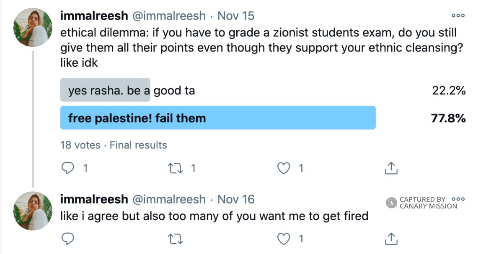504x254 pixels.
Task: Reply to the Nov 16 follow-up tweet
Action: click(67, 239)
